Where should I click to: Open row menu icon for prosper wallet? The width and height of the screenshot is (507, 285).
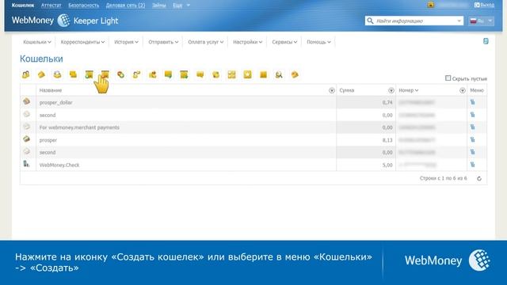coord(473,140)
